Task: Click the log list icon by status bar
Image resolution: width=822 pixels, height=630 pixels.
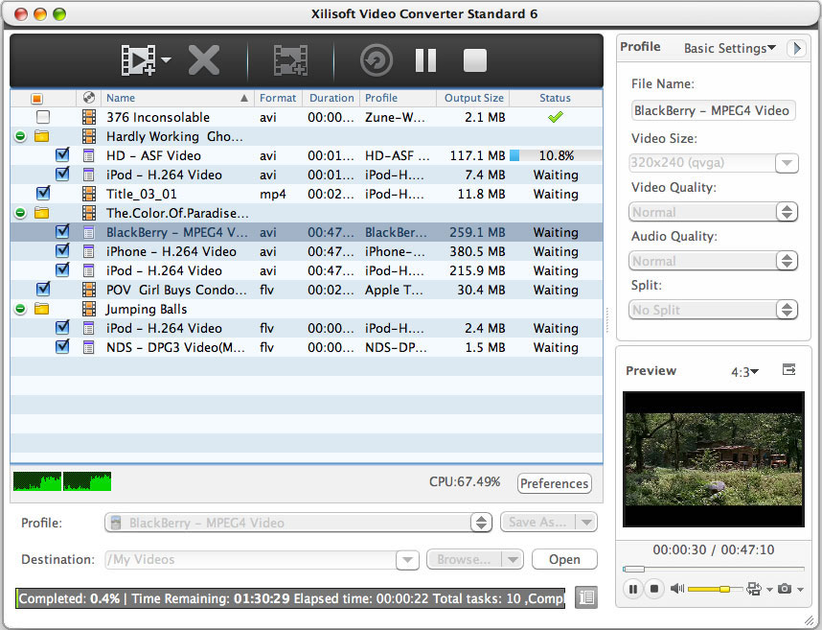Action: click(586, 597)
